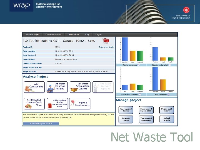The image size is (200, 150).
Task: Click the Construction value label
Action: tap(32, 63)
